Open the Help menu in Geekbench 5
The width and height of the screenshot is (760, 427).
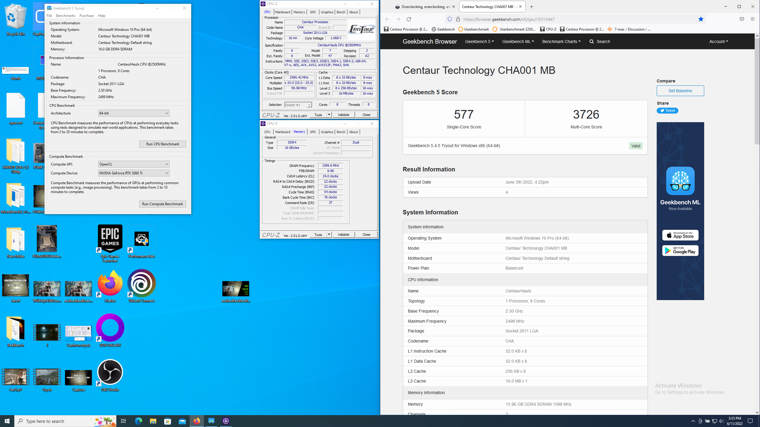click(102, 16)
